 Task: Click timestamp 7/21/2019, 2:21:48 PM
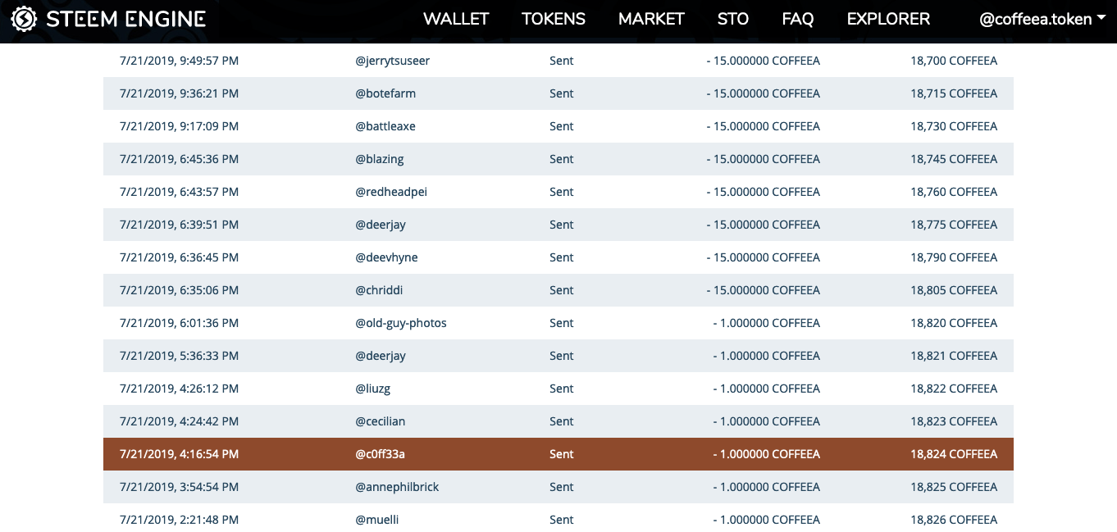tap(179, 520)
